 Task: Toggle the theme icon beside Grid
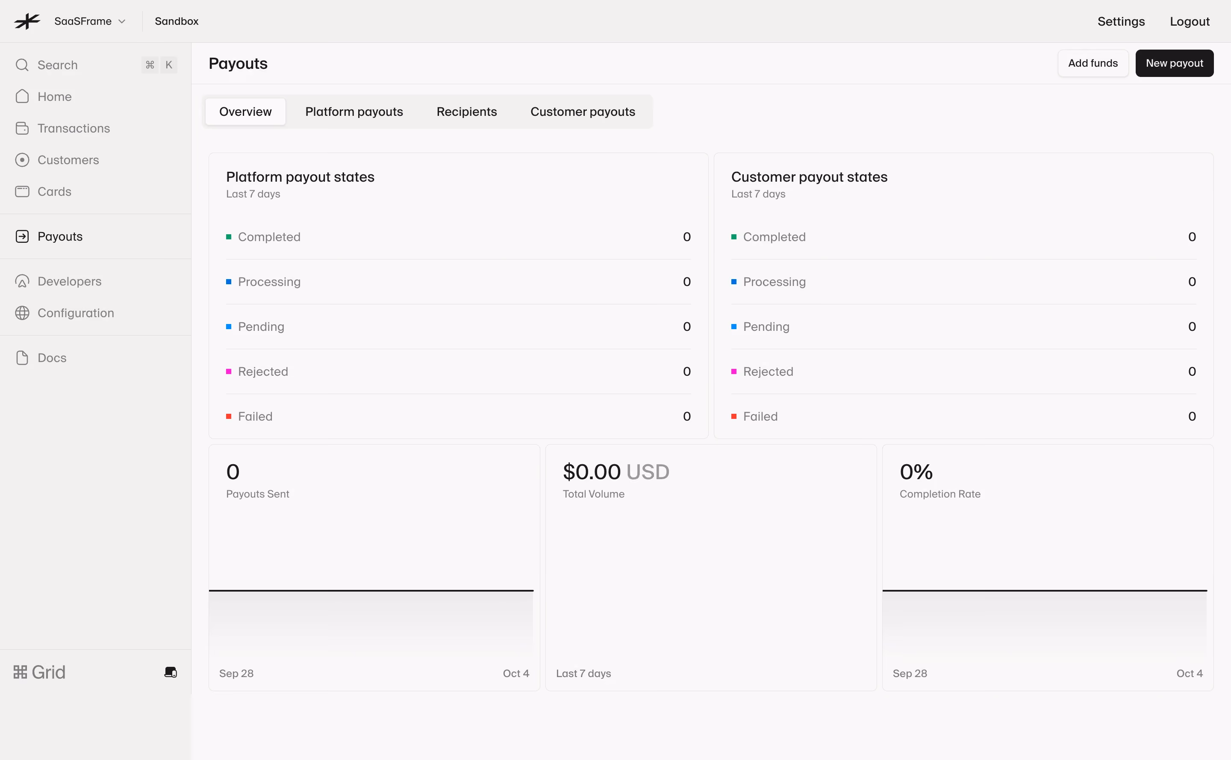[x=171, y=672]
